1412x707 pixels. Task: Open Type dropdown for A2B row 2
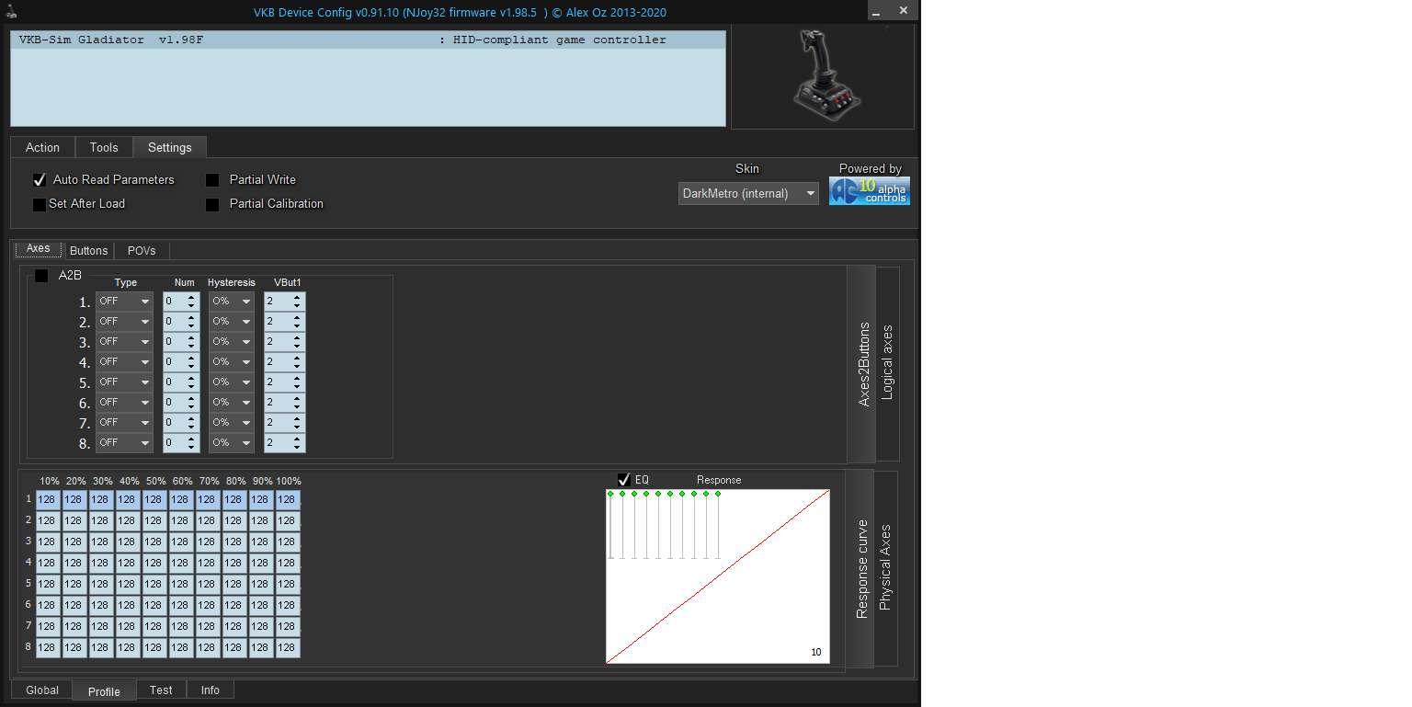click(x=124, y=322)
